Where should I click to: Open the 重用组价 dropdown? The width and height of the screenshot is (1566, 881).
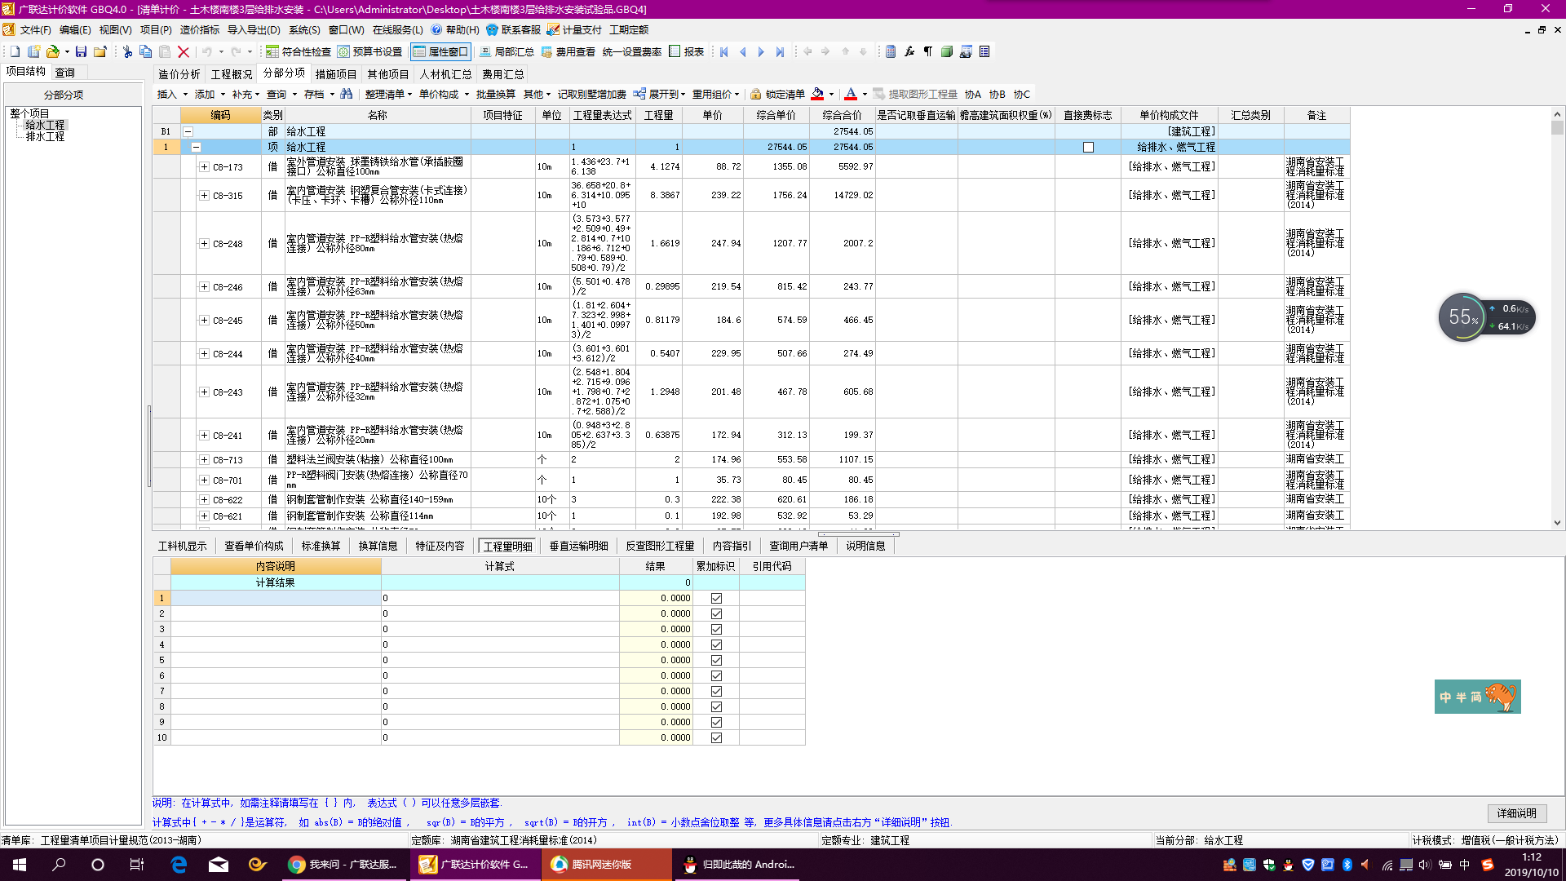tap(715, 94)
